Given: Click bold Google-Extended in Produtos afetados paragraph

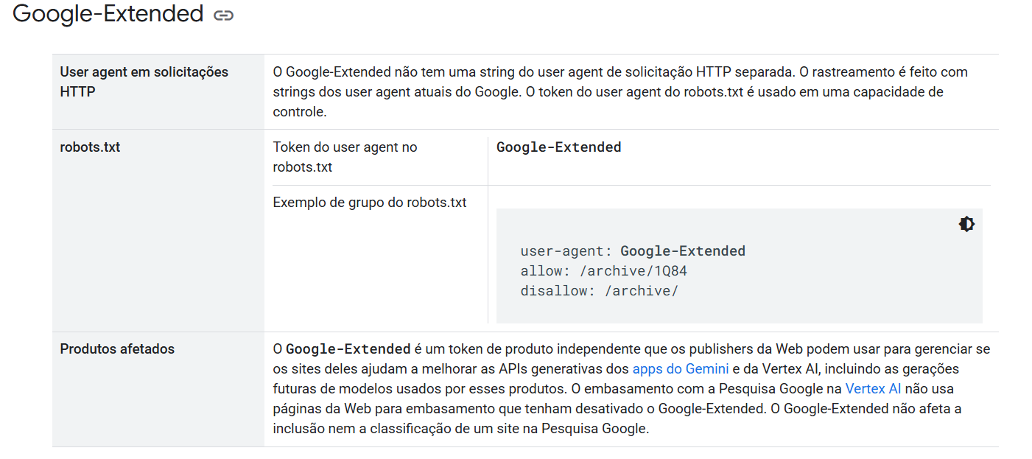Looking at the screenshot, I should tap(348, 348).
